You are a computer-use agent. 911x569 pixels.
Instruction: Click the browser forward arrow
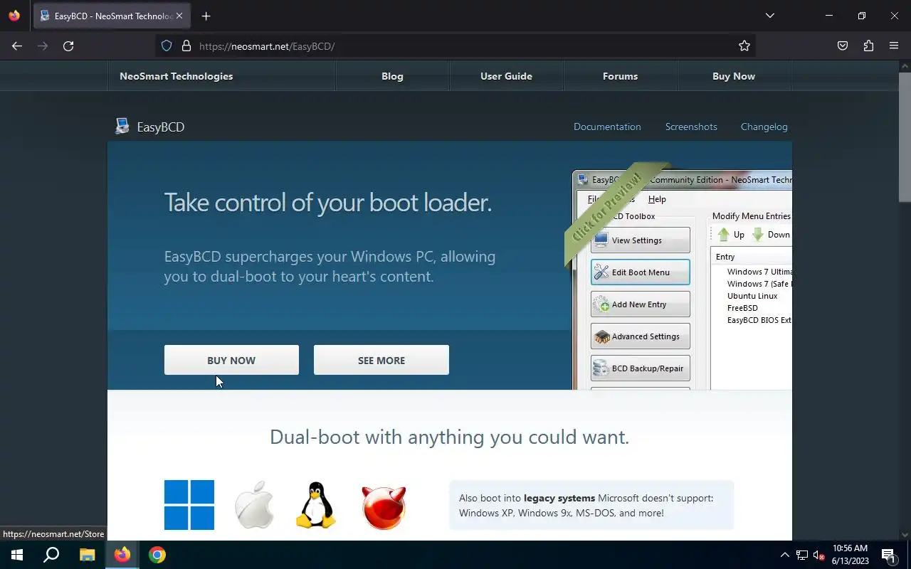[x=43, y=46]
